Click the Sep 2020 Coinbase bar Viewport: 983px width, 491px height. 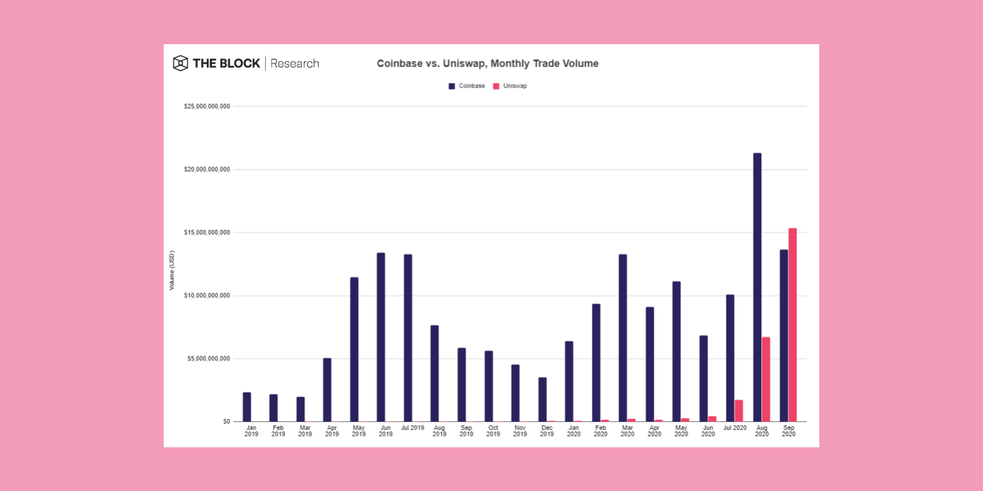[784, 336]
